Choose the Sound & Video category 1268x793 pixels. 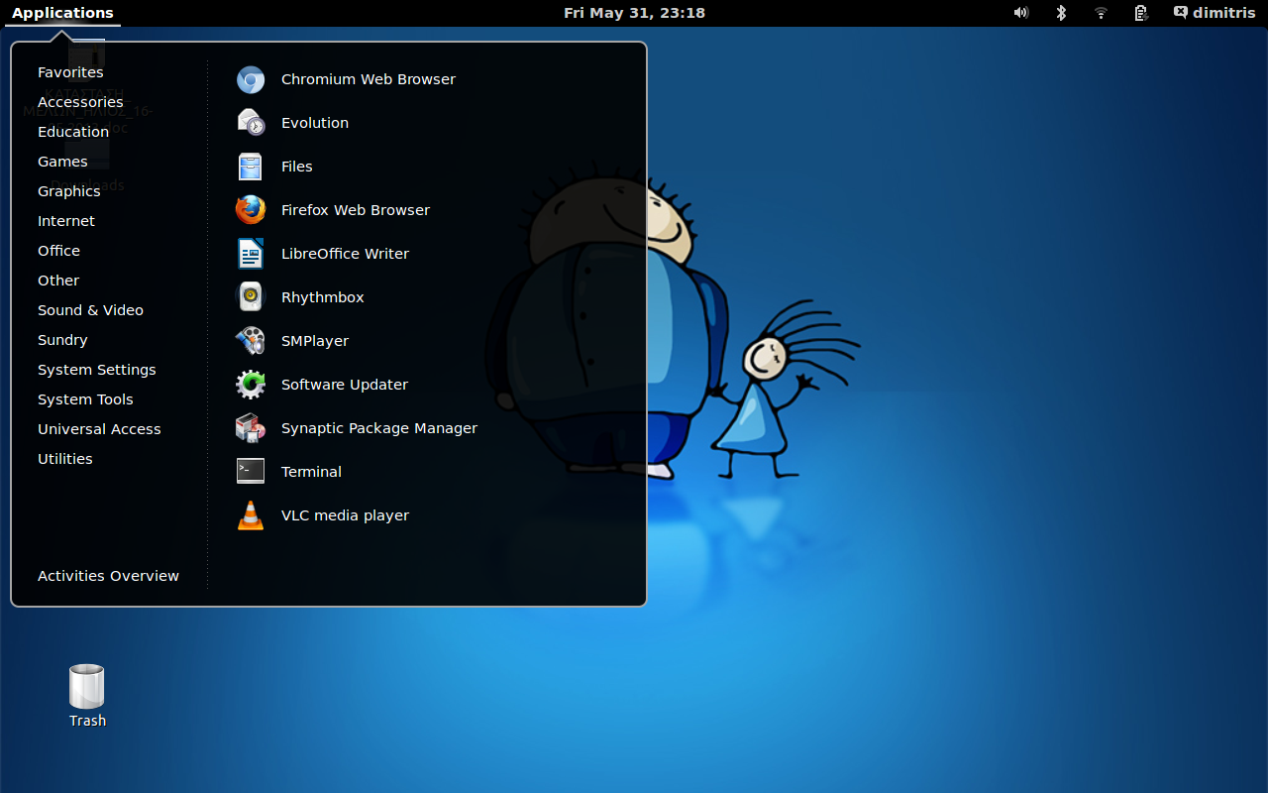[x=90, y=310]
